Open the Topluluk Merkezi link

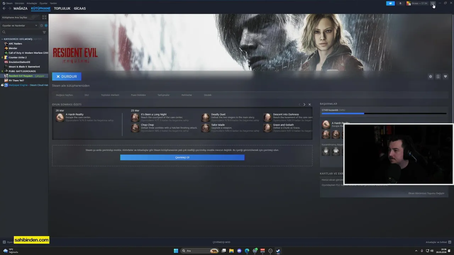click(110, 95)
